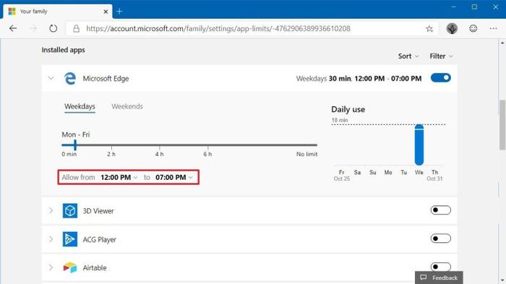
Task: Click the ACG Player app name
Action: [100, 239]
